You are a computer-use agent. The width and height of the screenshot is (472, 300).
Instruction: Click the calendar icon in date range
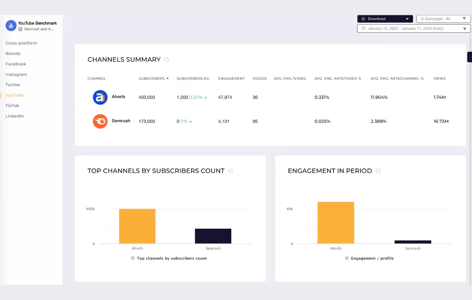point(363,28)
